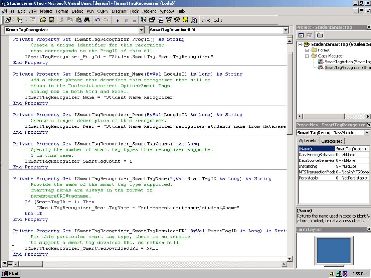
Task: Toggle Folders view in Project panel
Action: [x=320, y=35]
